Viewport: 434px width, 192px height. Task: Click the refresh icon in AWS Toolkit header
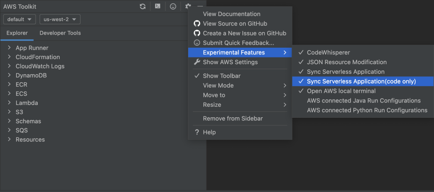point(142,6)
